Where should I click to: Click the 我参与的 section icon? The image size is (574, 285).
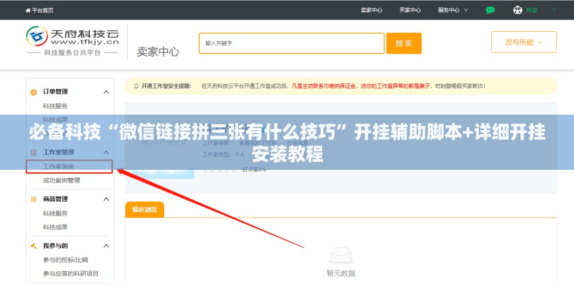click(33, 246)
